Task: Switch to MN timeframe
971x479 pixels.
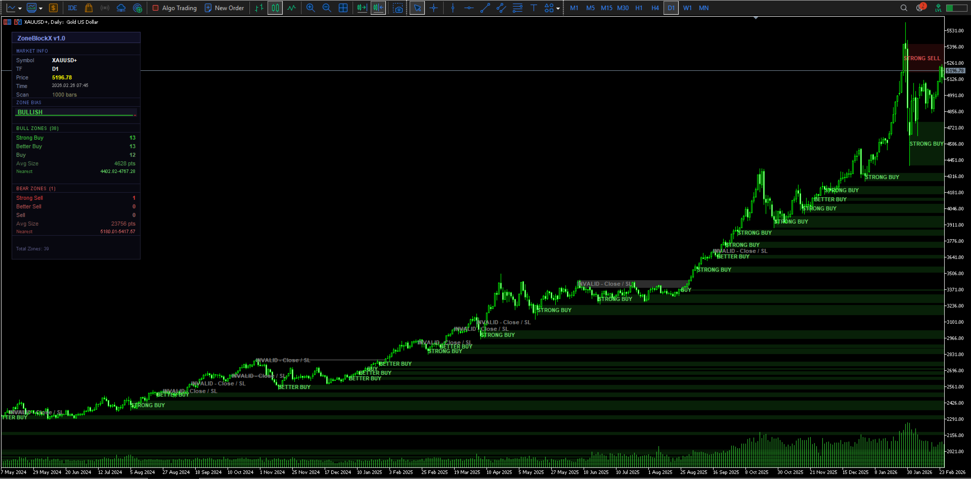Action: [703, 8]
